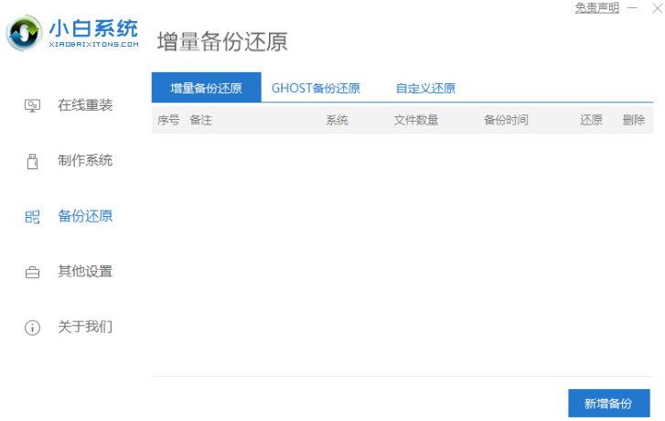The height and width of the screenshot is (421, 665).
Task: Switch to the 增量备份还原 tab
Action: tap(206, 88)
